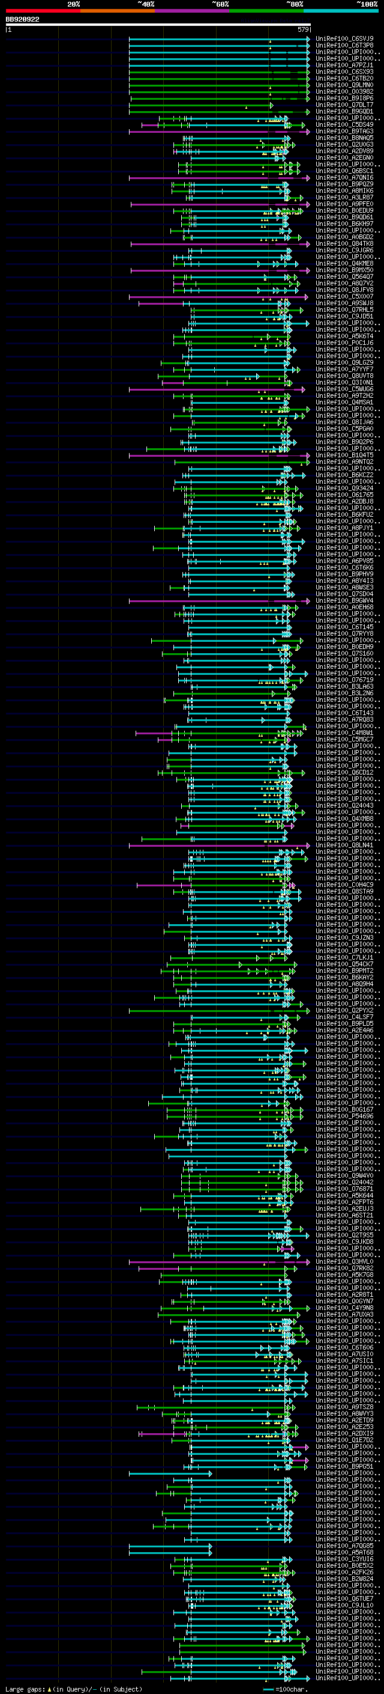Click the purple ~60% identity legend bar
Screen dimensions: 384x1694
click(191, 11)
